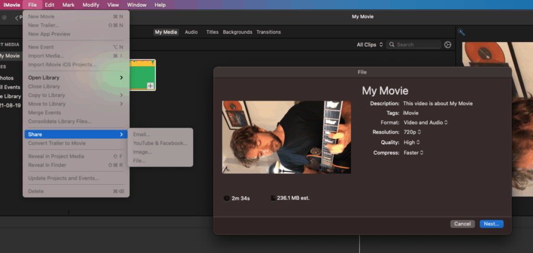Open the Help menu
This screenshot has height=253, width=533.
(160, 5)
